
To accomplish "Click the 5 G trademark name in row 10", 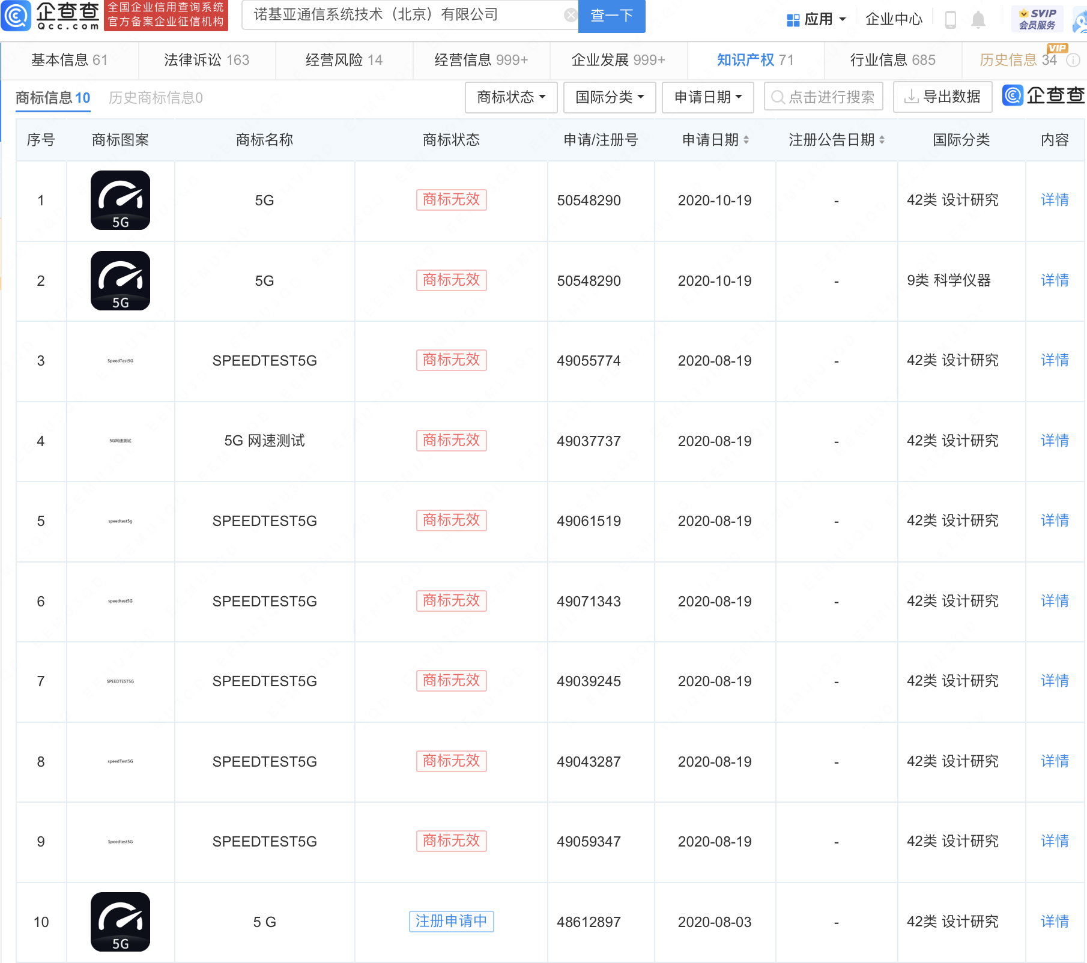I will pyautogui.click(x=265, y=922).
